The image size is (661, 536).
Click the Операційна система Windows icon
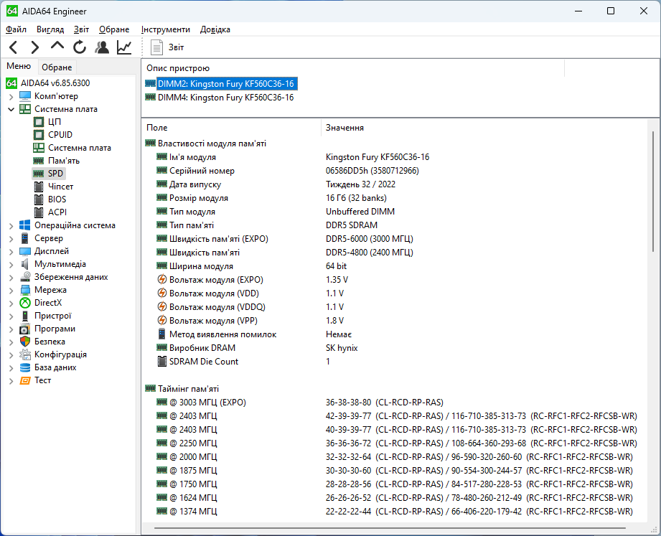(x=25, y=225)
